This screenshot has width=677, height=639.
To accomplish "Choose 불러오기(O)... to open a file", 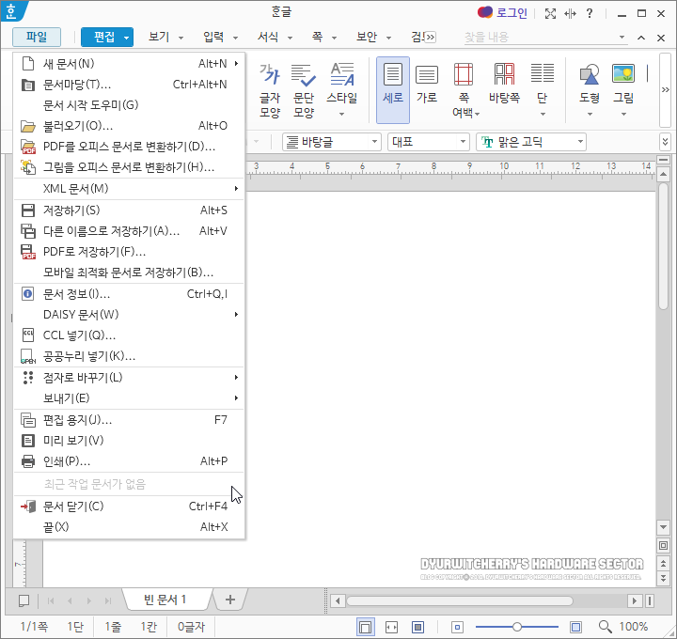I will click(129, 126).
